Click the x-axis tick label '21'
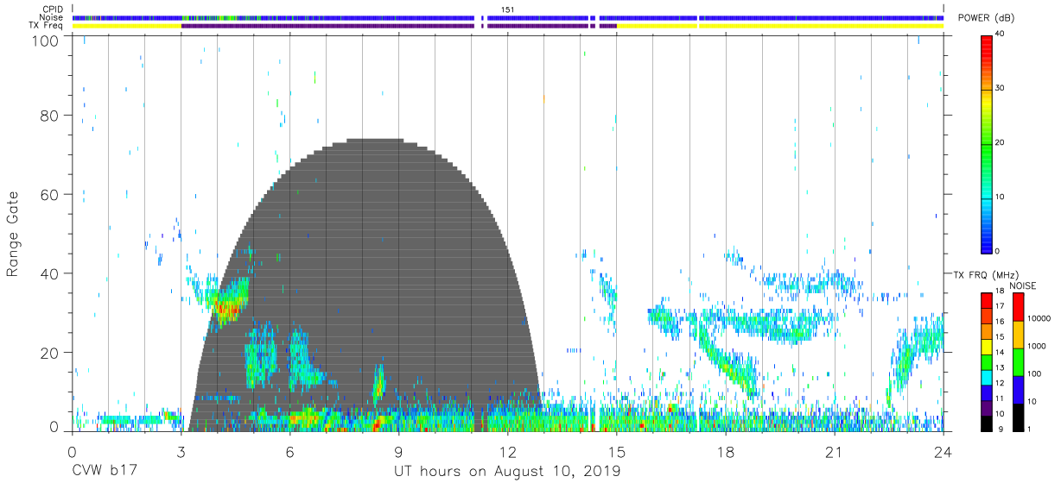Image resolution: width=1061 pixels, height=489 pixels. point(834,453)
